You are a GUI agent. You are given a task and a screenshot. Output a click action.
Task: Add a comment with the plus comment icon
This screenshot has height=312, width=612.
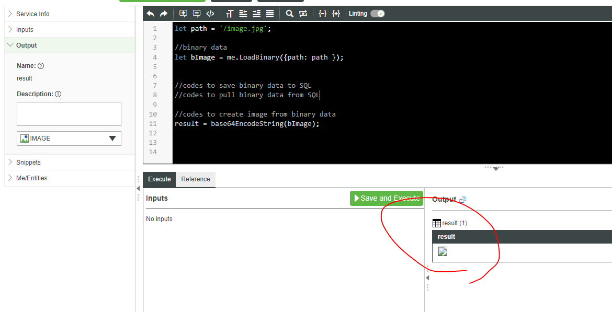(183, 14)
